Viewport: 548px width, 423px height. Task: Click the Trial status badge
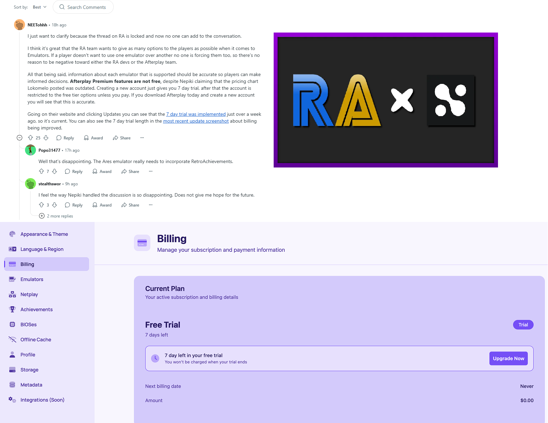tap(523, 325)
